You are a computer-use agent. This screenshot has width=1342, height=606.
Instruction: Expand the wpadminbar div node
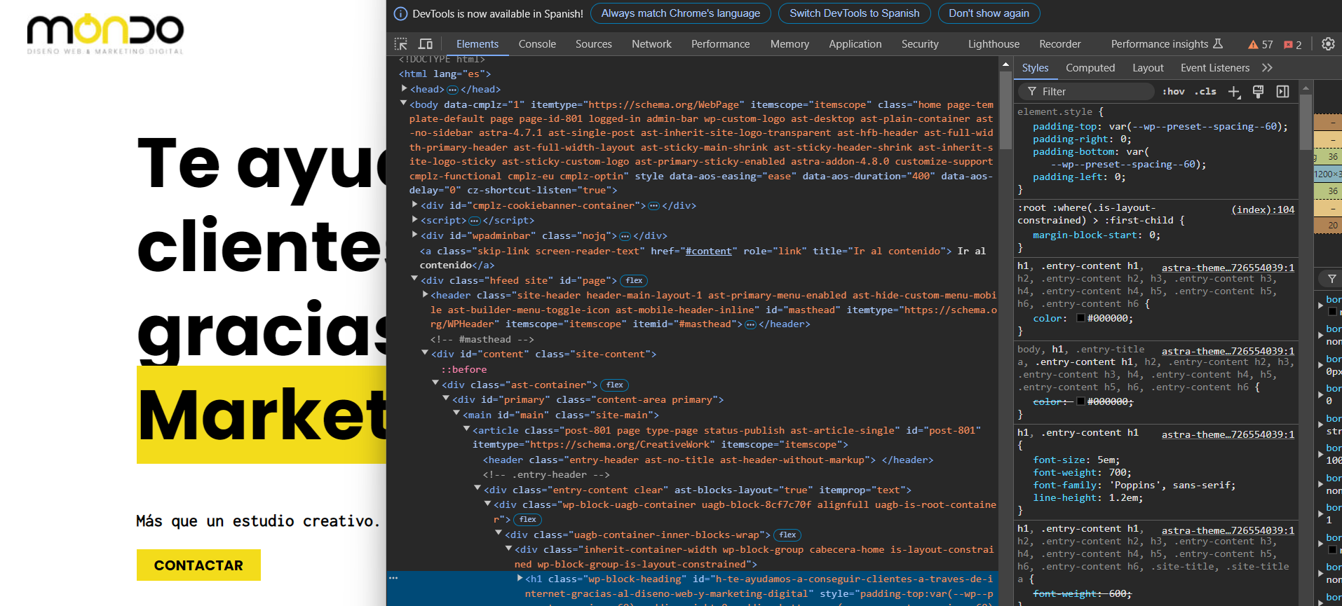click(x=414, y=235)
